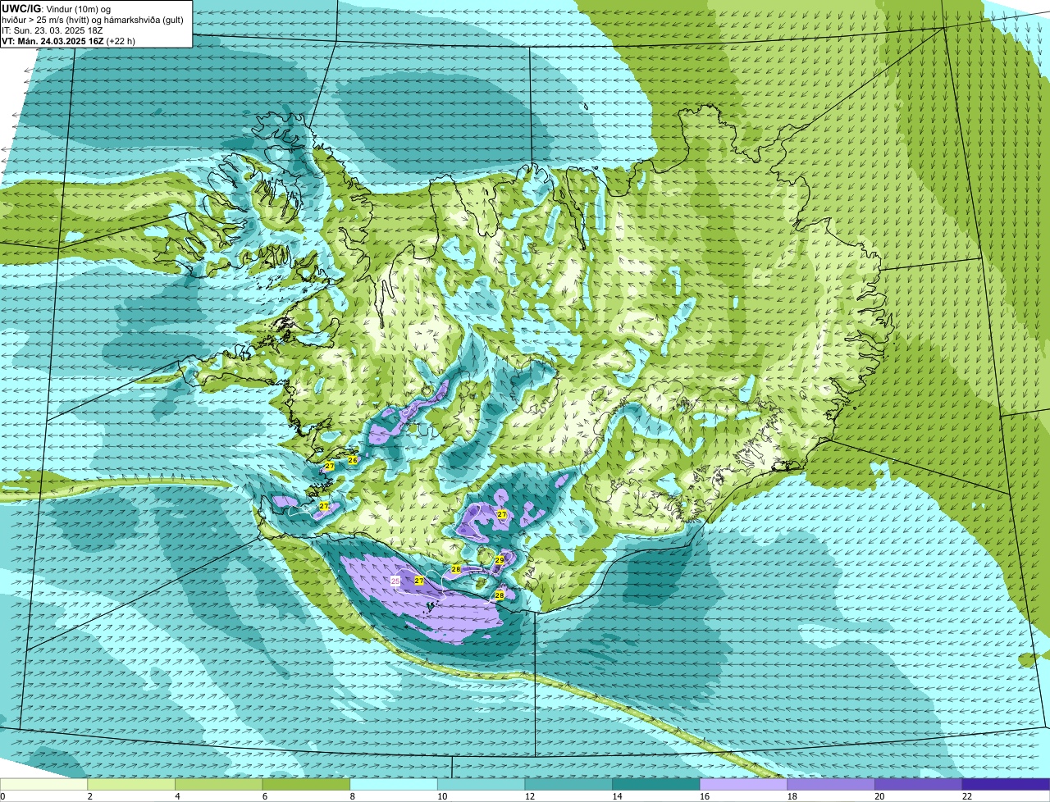Screen dimensions: 1050x802
Task: Click the 12–14 m/s teal legend swatch
Action: [x=568, y=785]
